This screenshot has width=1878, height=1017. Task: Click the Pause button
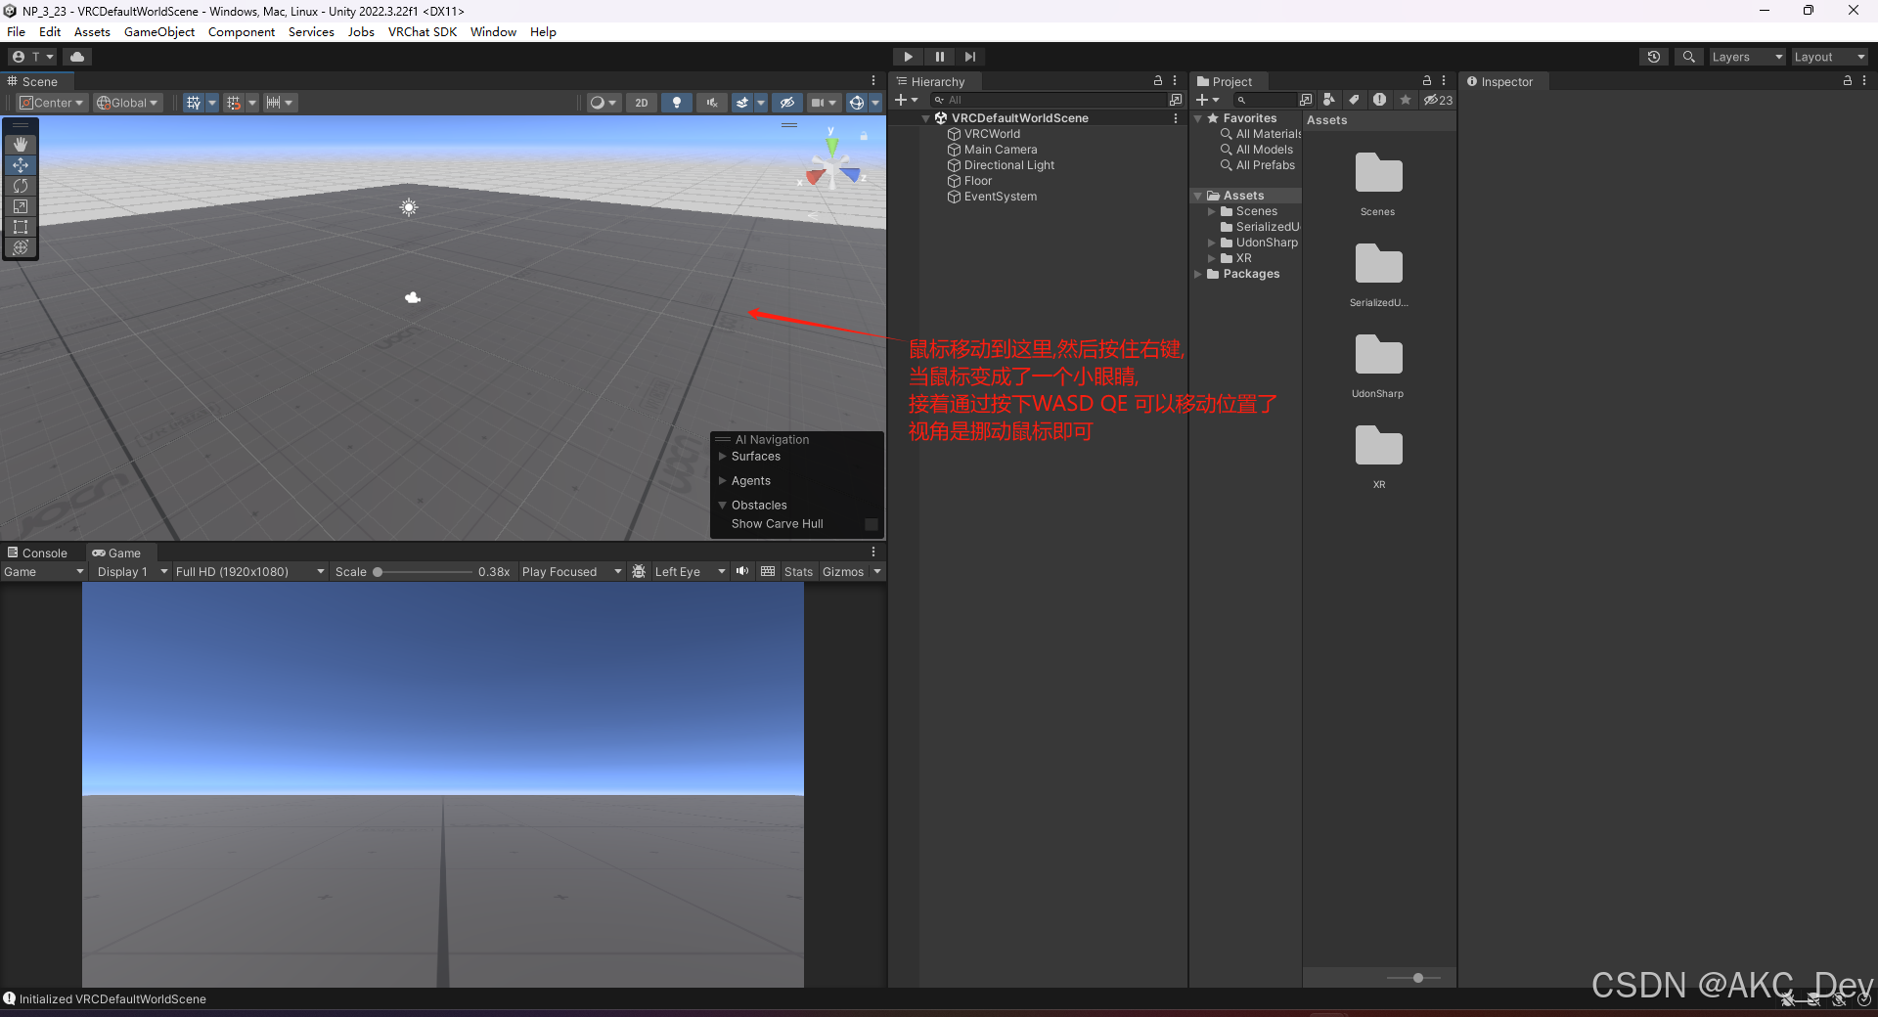coord(939,57)
